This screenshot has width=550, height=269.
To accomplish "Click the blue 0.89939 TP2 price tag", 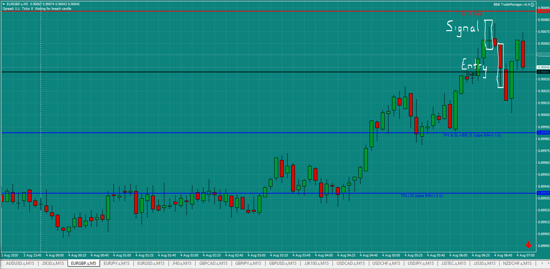I will [543, 193].
